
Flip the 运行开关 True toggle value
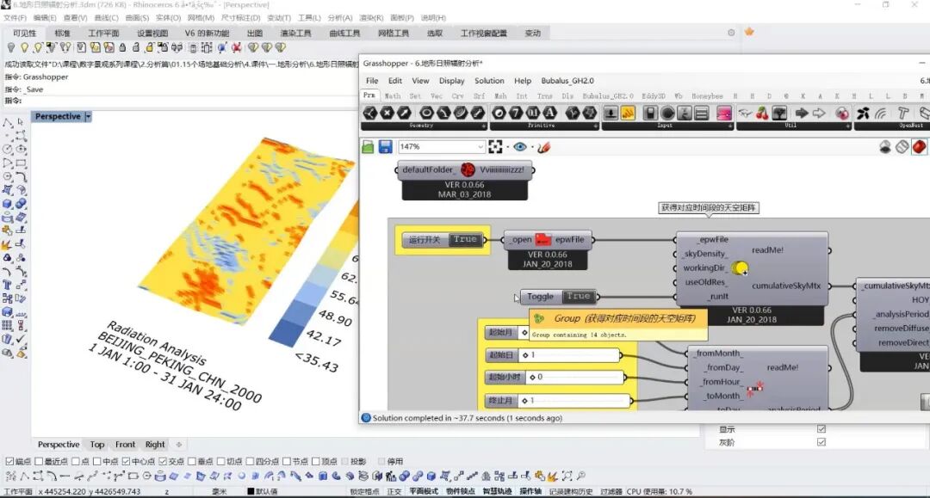(464, 239)
